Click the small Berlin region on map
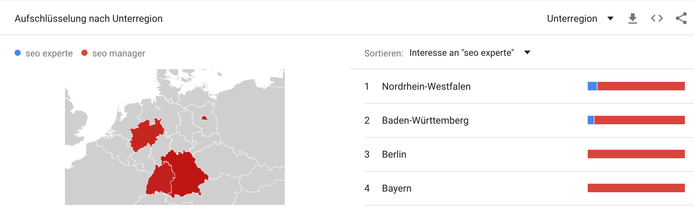 pos(204,118)
